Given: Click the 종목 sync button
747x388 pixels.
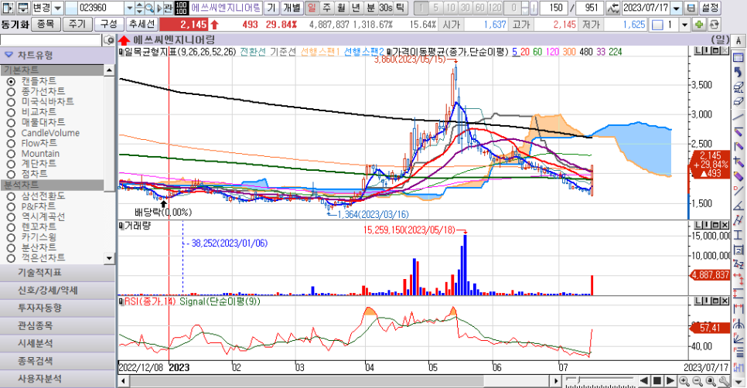Looking at the screenshot, I should (x=46, y=24).
